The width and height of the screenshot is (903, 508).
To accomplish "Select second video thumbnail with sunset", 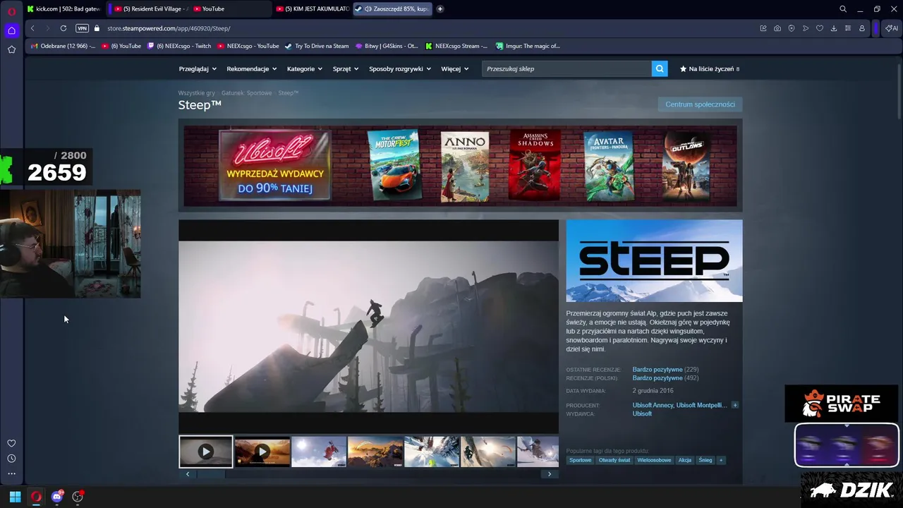I will 262,452.
